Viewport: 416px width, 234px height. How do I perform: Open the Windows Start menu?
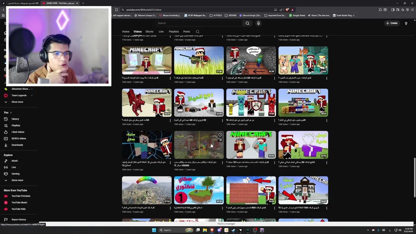(x=154, y=230)
